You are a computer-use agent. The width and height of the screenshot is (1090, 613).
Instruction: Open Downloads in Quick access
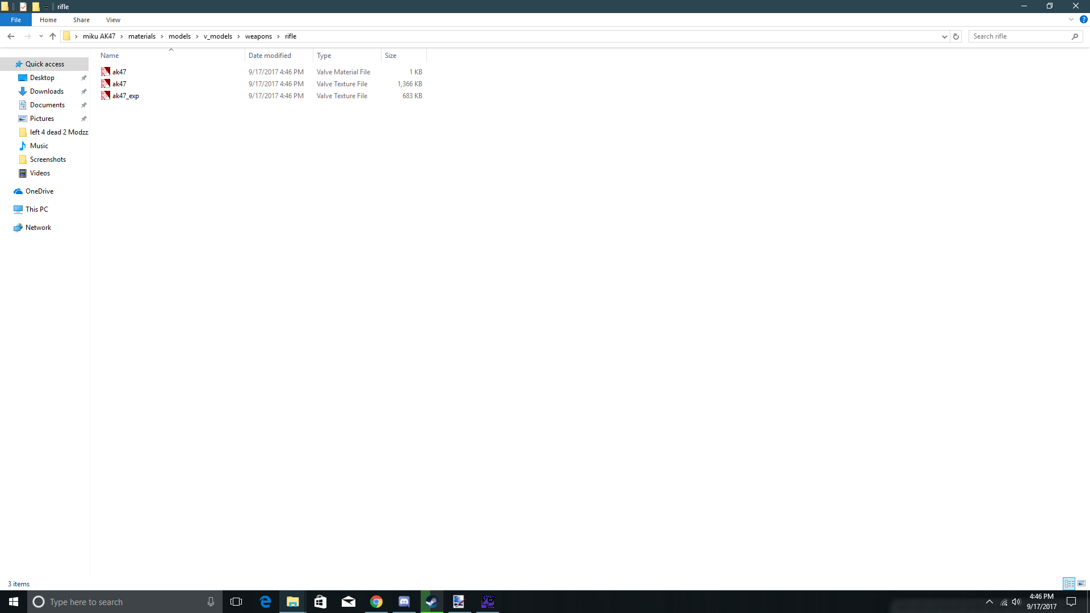(x=47, y=91)
